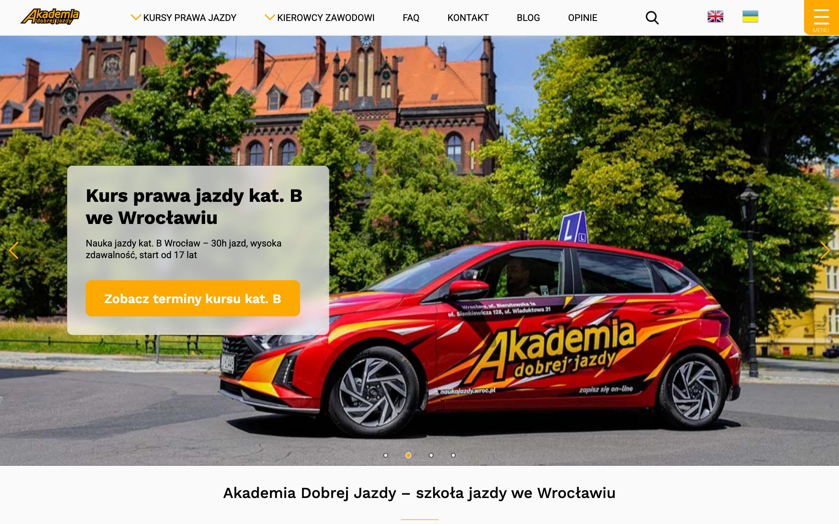Click the Akademia Dobrej Jazdy – szkoła jazdy heading

tap(419, 493)
